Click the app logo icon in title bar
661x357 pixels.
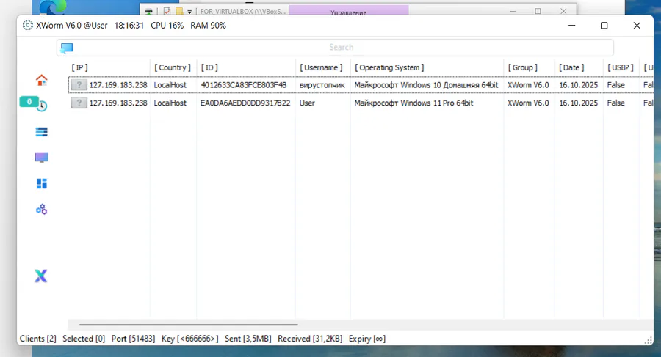[27, 25]
